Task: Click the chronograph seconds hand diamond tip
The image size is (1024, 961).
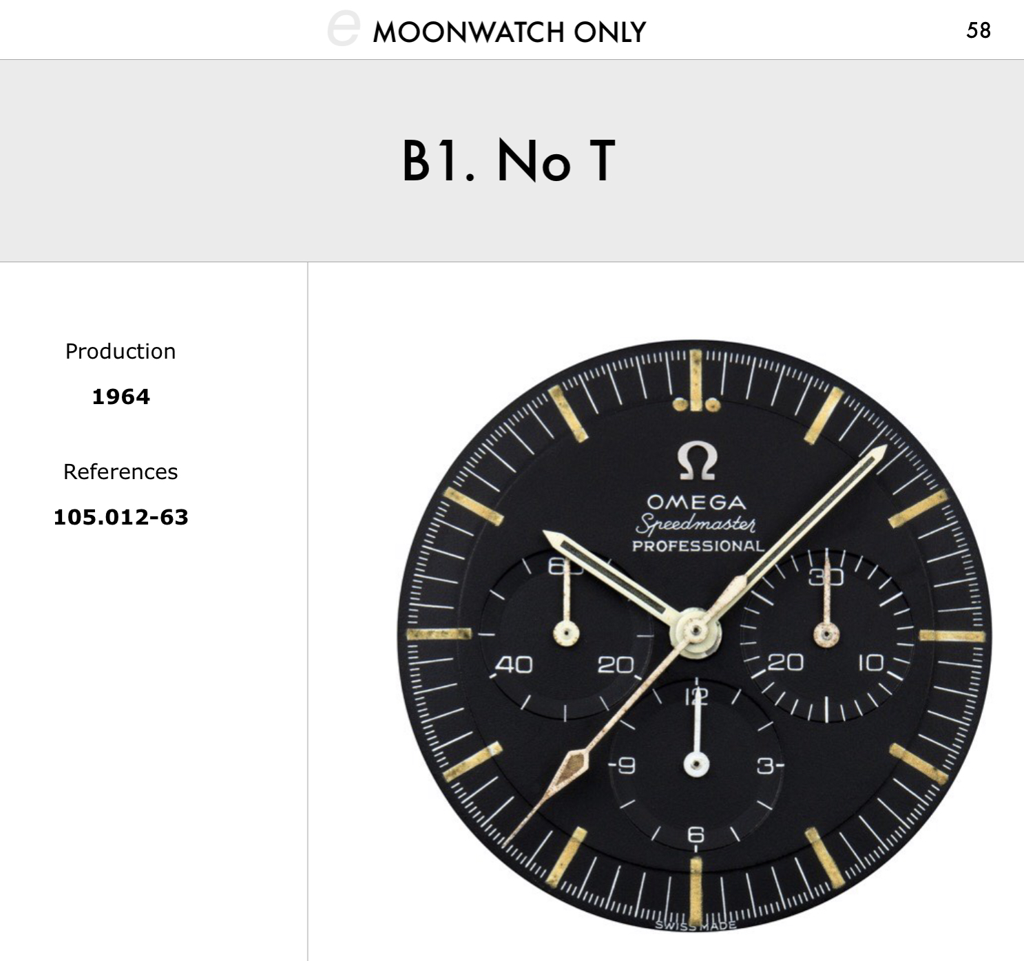Action: 571,765
